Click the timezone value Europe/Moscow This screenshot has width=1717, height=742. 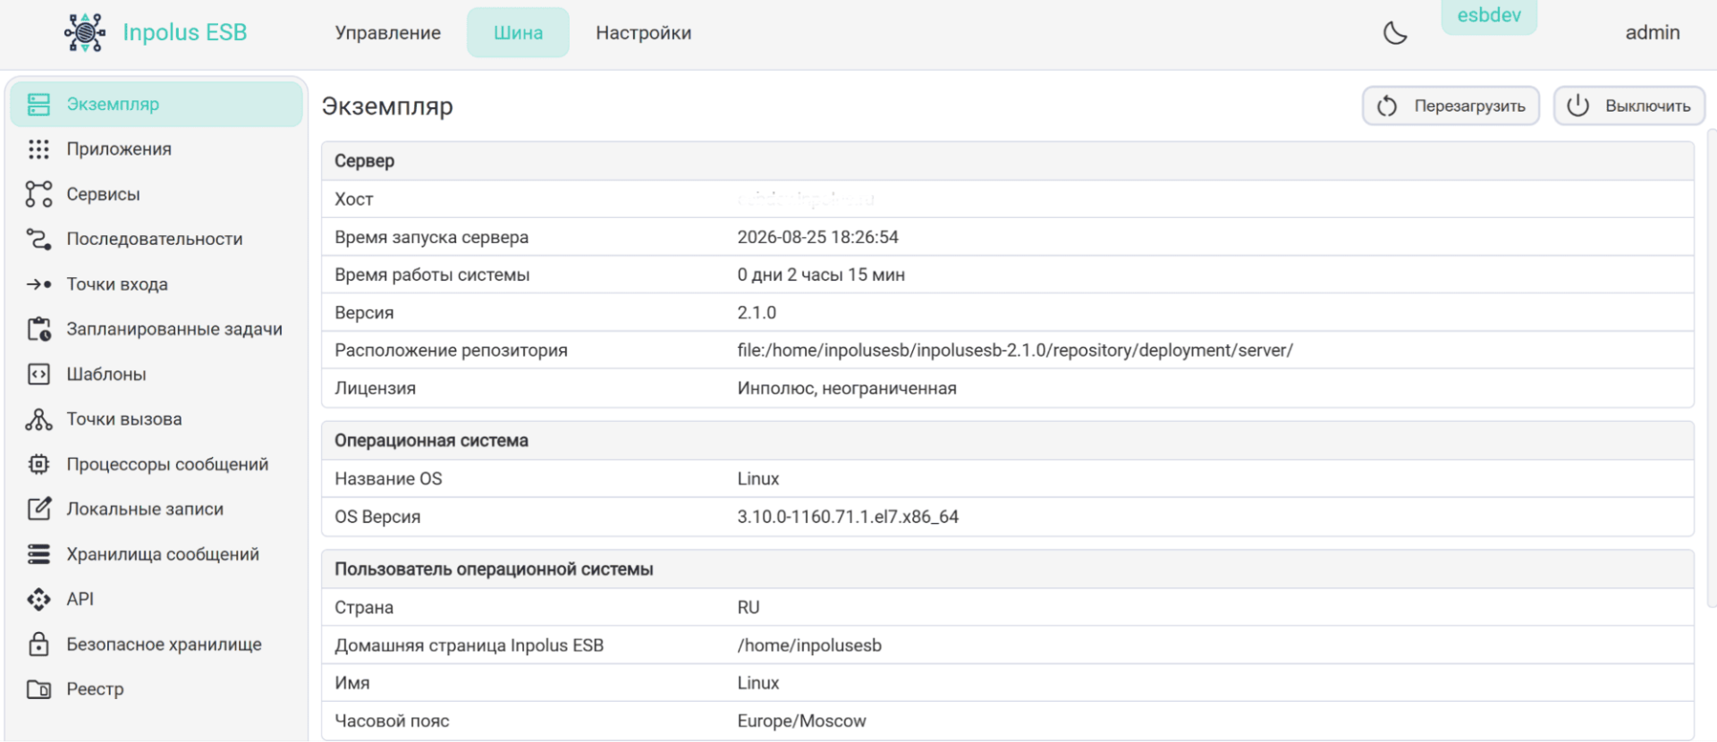point(801,721)
